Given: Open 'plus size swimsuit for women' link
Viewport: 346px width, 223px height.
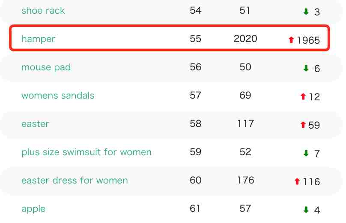Looking at the screenshot, I should (x=86, y=152).
